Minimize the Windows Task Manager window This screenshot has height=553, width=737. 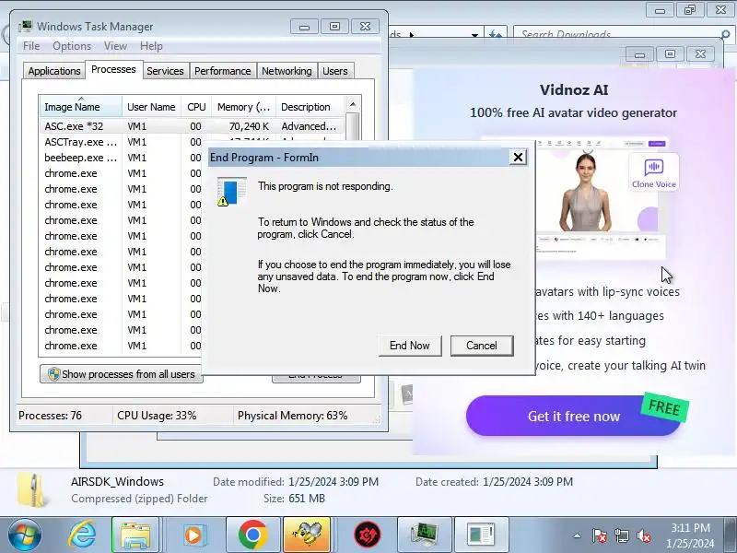(304, 27)
